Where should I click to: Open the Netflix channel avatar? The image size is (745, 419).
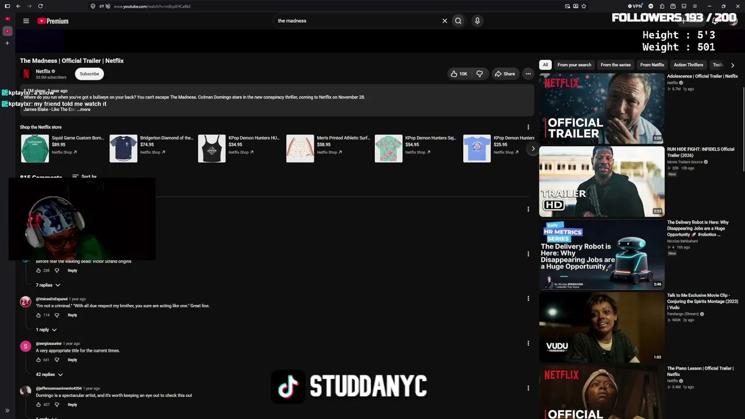(x=26, y=73)
